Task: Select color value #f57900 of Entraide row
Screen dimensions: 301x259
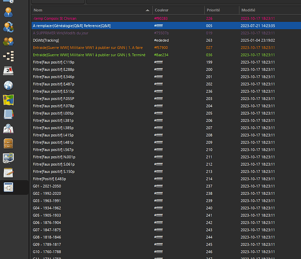Action: (161, 48)
